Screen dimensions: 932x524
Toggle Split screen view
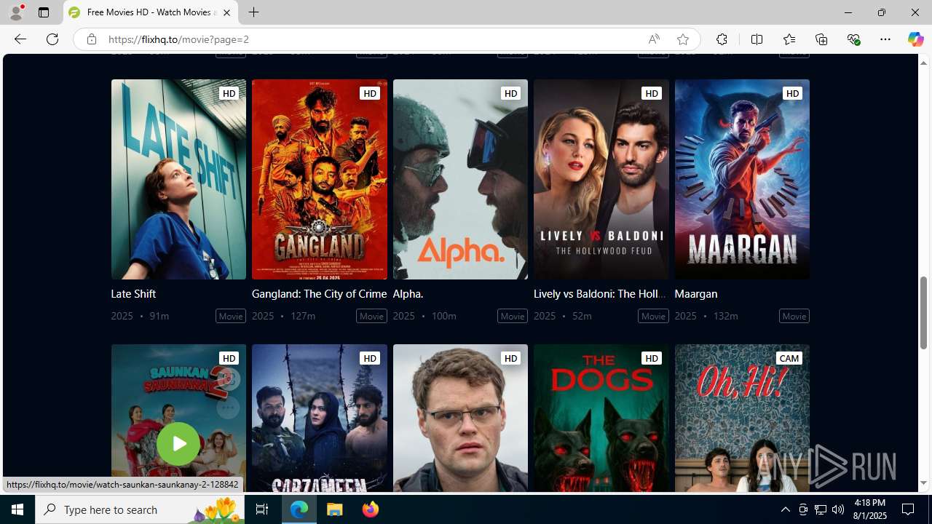tap(757, 39)
